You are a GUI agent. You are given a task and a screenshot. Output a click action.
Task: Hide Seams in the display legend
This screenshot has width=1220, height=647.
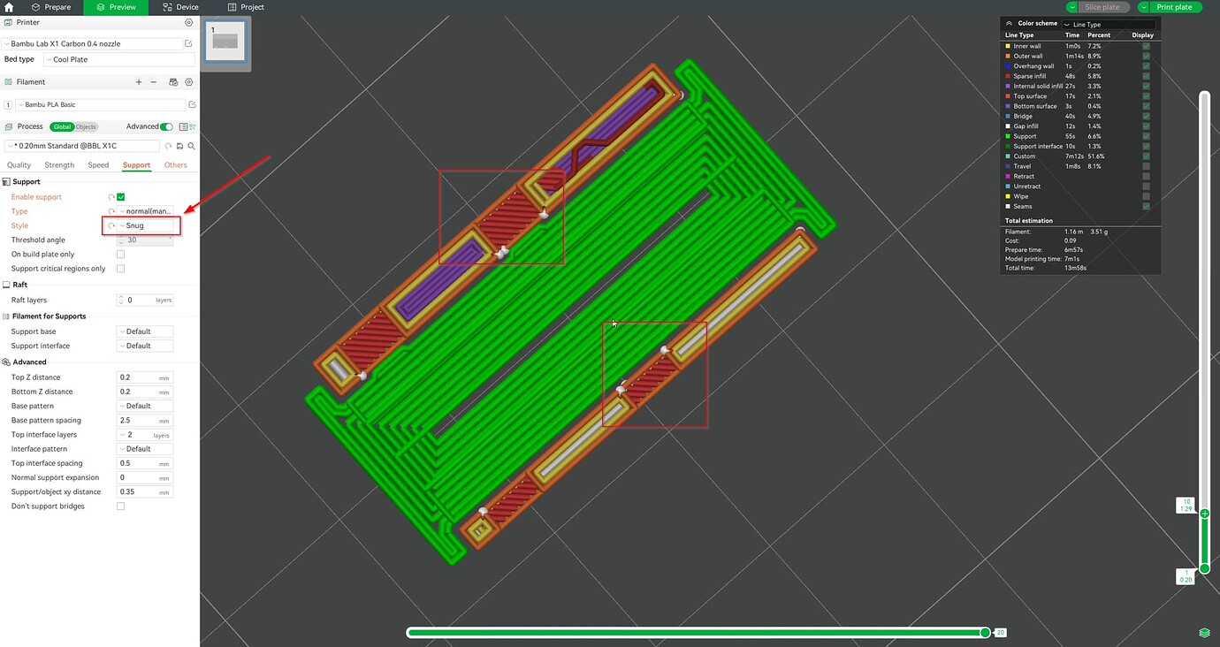1147,206
